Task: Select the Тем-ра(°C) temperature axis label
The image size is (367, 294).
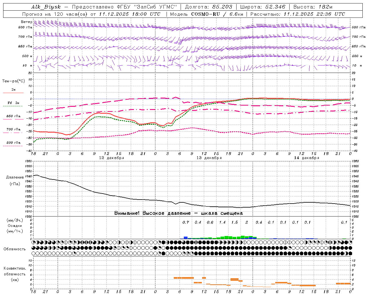Action: pos(13,81)
